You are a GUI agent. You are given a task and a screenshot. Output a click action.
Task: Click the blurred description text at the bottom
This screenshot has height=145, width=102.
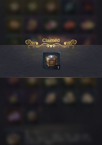click(x=57, y=136)
